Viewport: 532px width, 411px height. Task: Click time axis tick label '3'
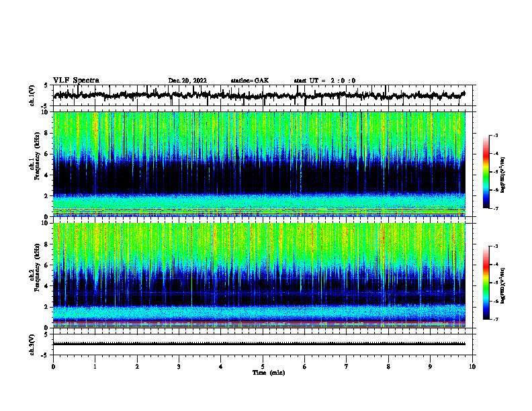pyautogui.click(x=179, y=367)
